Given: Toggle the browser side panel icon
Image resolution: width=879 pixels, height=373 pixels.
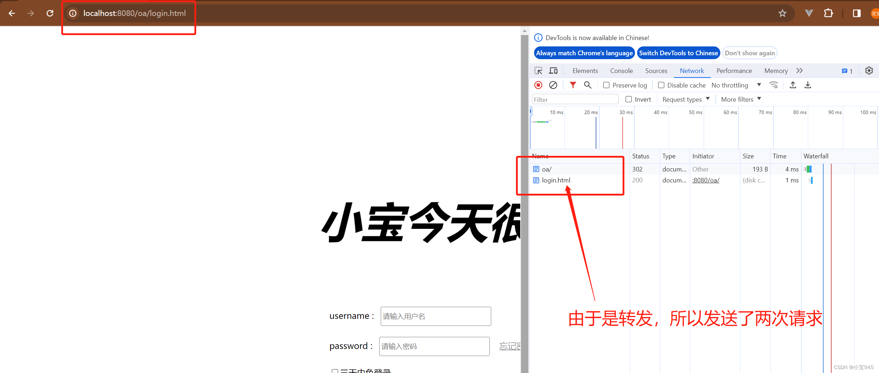Looking at the screenshot, I should 857,13.
